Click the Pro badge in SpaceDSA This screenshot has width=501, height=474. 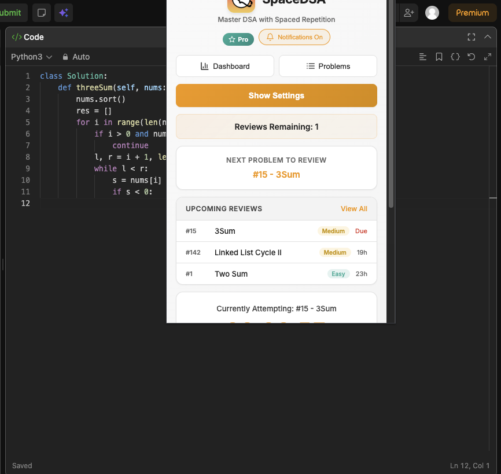click(x=238, y=39)
